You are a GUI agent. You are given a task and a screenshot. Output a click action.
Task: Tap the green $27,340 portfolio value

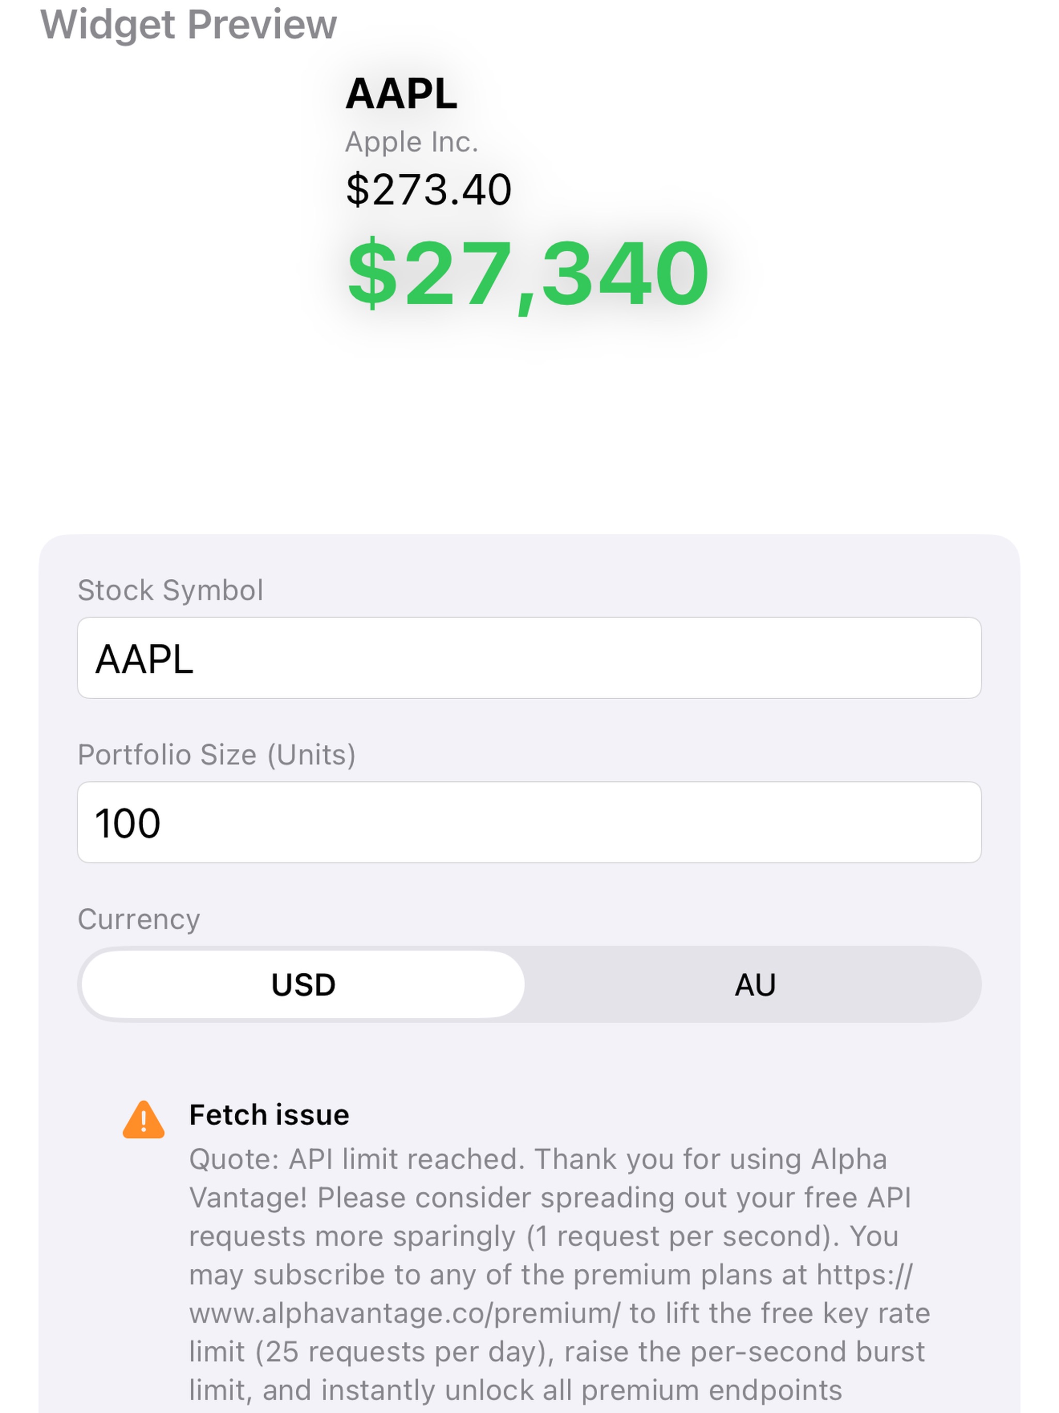pos(528,277)
